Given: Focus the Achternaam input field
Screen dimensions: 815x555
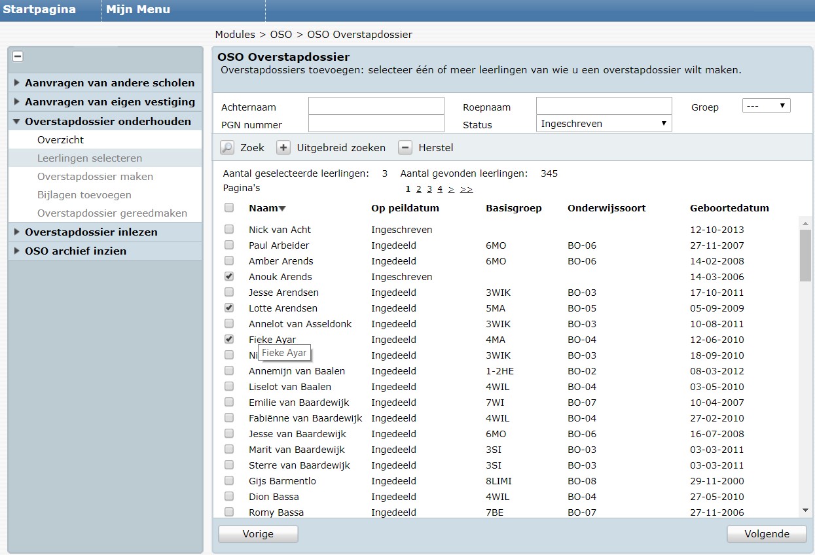Looking at the screenshot, I should click(376, 106).
